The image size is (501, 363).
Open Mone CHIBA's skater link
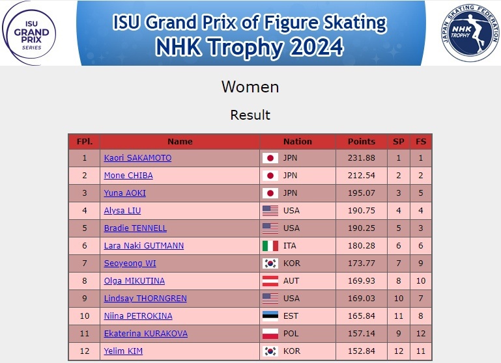tap(128, 176)
